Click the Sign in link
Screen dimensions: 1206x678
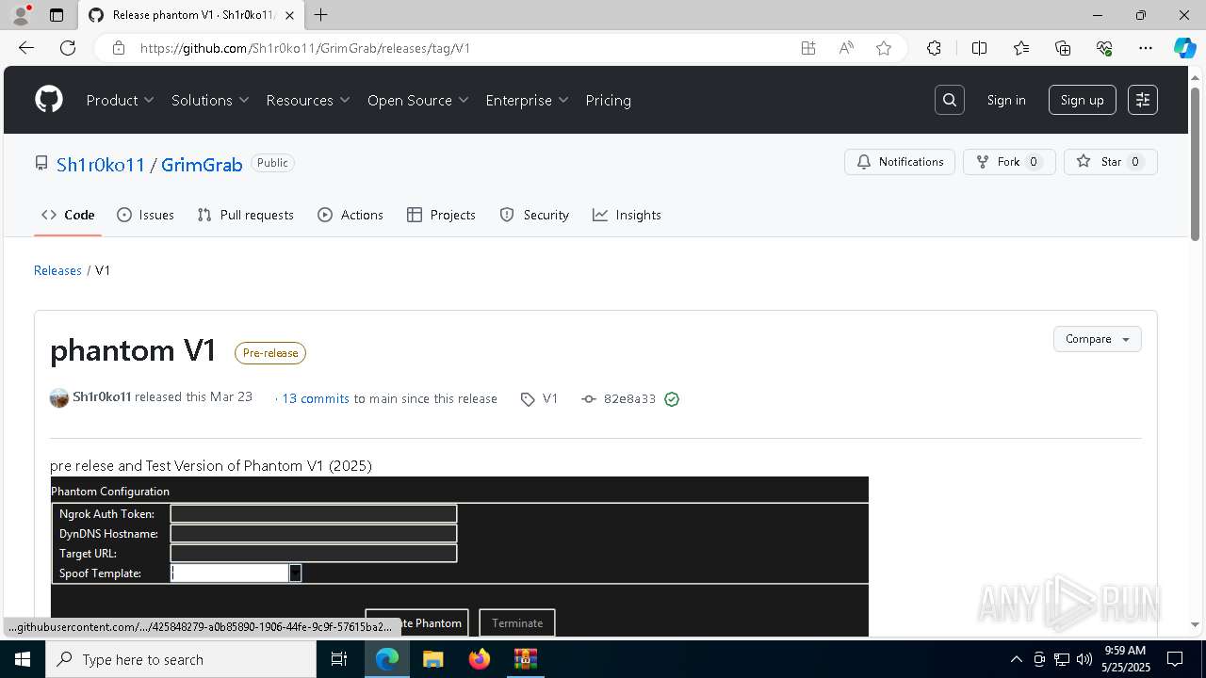[1006, 100]
